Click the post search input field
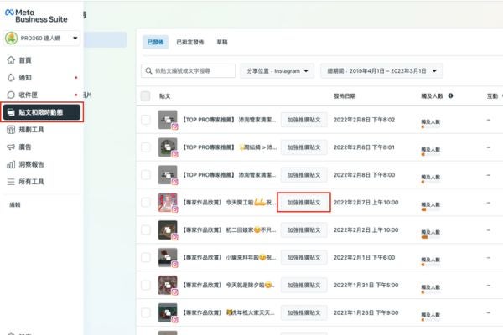 [189, 71]
